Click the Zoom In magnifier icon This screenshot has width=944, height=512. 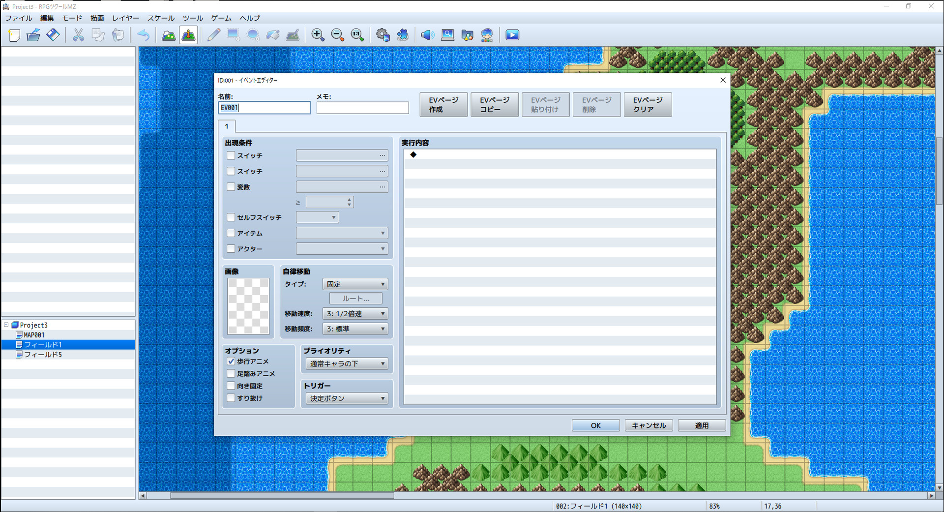pos(318,35)
